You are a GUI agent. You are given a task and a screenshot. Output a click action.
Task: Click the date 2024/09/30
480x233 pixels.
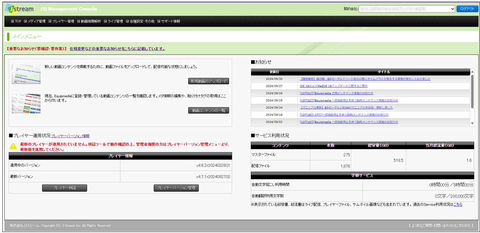(x=274, y=79)
